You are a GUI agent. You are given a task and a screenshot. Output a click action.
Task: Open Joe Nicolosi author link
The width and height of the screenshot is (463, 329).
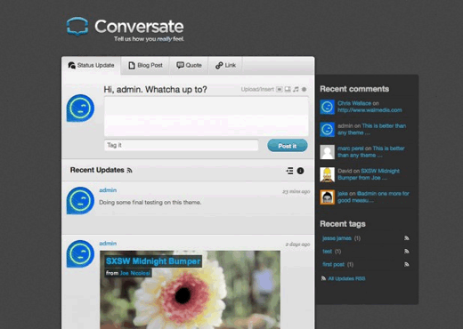[135, 273]
